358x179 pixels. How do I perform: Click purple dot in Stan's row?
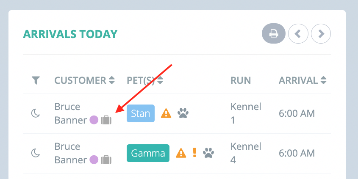coord(94,120)
